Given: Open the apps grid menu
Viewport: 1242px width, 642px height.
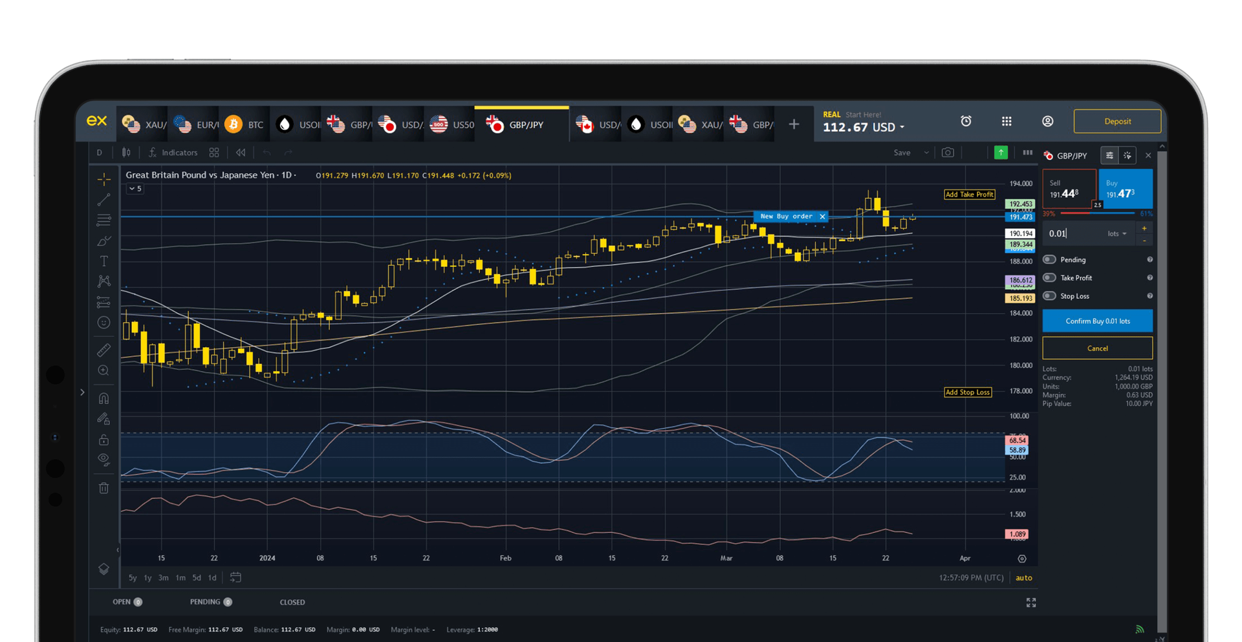Looking at the screenshot, I should [1007, 121].
